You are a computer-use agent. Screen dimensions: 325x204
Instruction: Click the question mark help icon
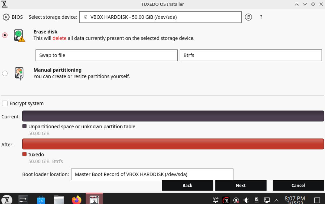(261, 17)
